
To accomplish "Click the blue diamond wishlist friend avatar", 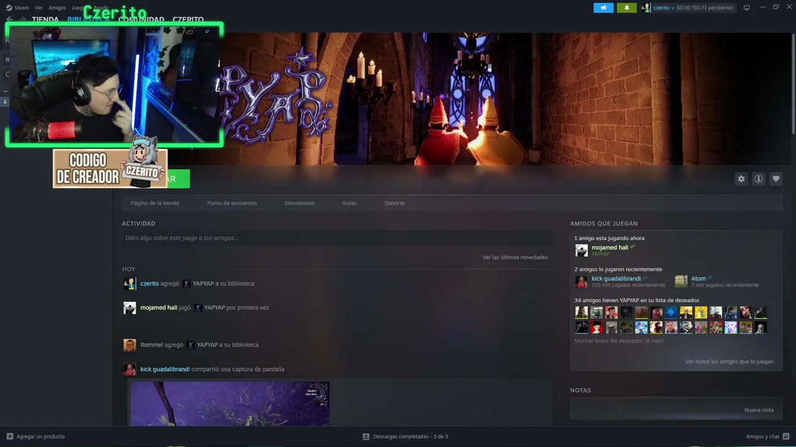I will coord(671,312).
